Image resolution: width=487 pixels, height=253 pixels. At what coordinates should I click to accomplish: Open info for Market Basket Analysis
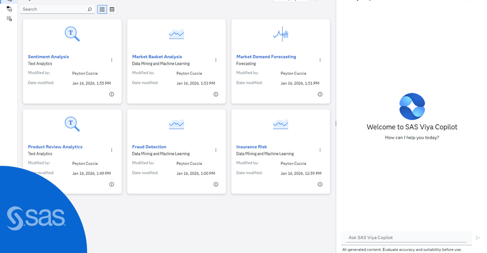click(216, 94)
